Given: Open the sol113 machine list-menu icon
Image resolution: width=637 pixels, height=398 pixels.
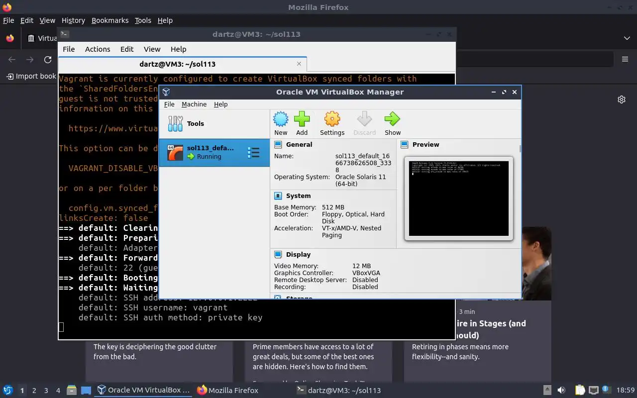Looking at the screenshot, I should coord(253,152).
